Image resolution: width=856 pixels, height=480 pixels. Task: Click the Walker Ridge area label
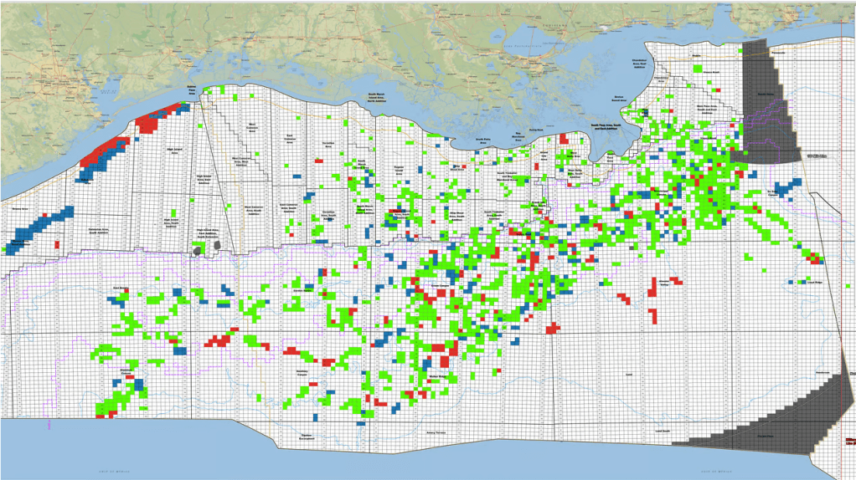[x=438, y=376]
